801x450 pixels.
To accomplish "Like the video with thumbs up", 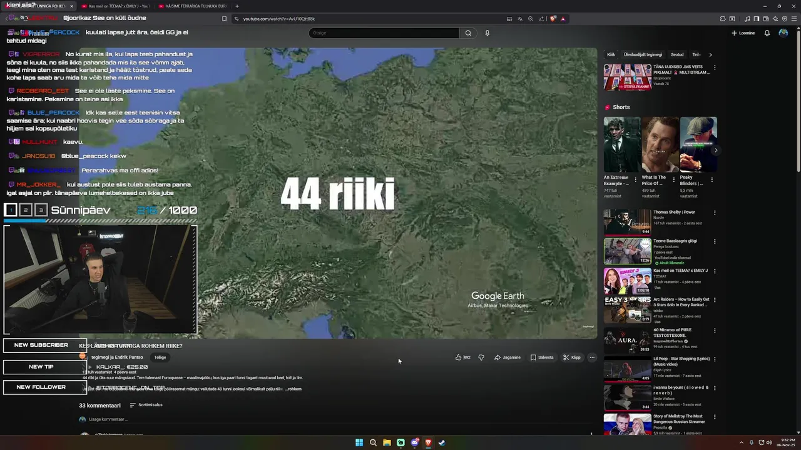I will point(463,357).
